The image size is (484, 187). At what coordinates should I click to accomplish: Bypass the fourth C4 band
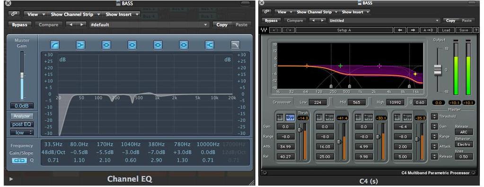pyautogui.click(x=407, y=118)
